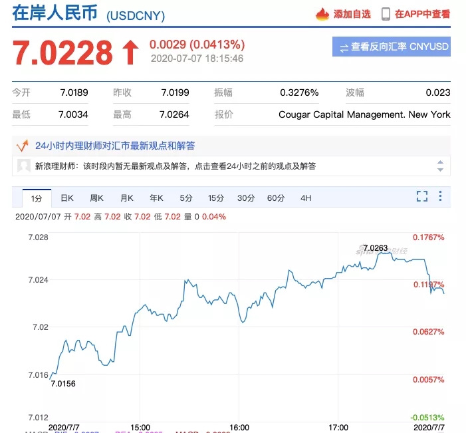Screen dimensions: 466x433
Task: Open the 5分 interval chart
Action: [x=185, y=198]
